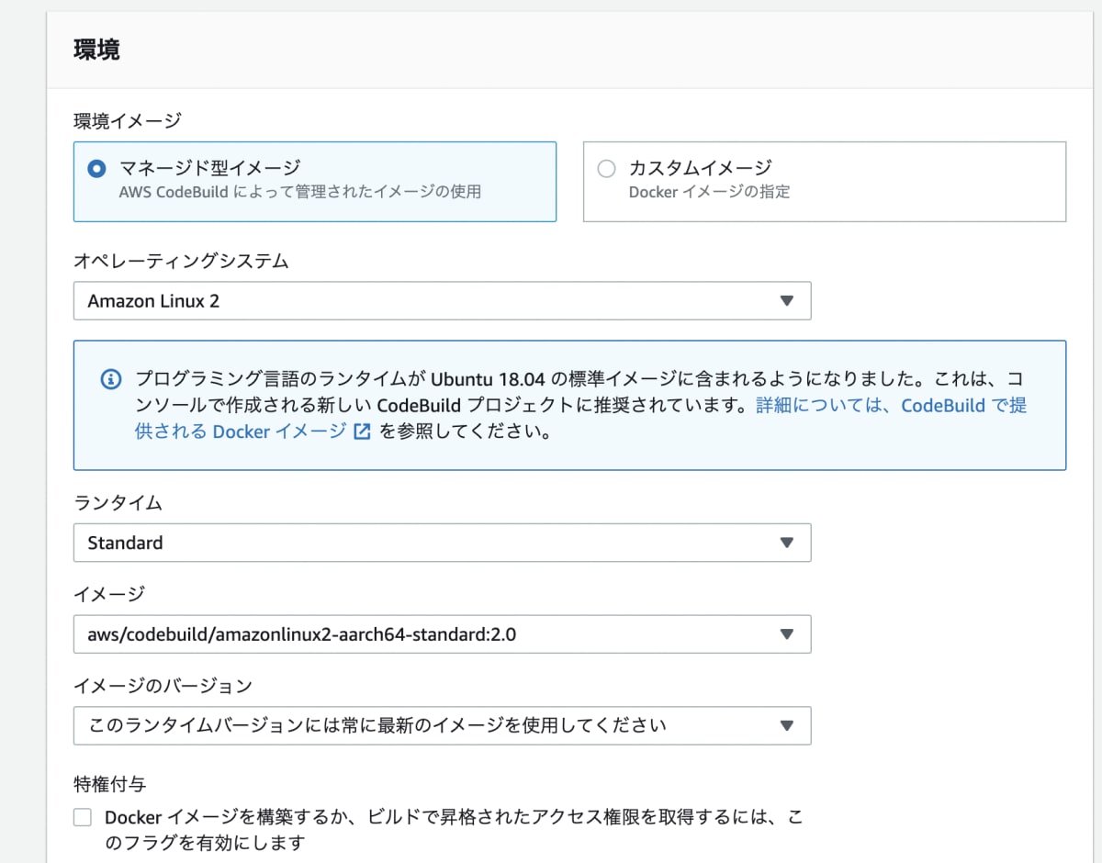Open the イメージ dropdown with amazonlinux2-aarch64-standard:2.0

442,633
